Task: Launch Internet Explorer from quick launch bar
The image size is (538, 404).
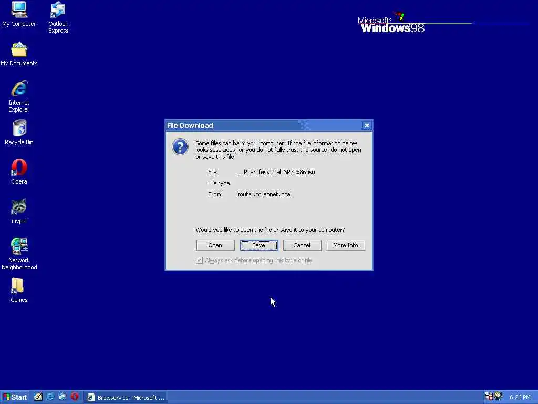Action: pyautogui.click(x=50, y=397)
